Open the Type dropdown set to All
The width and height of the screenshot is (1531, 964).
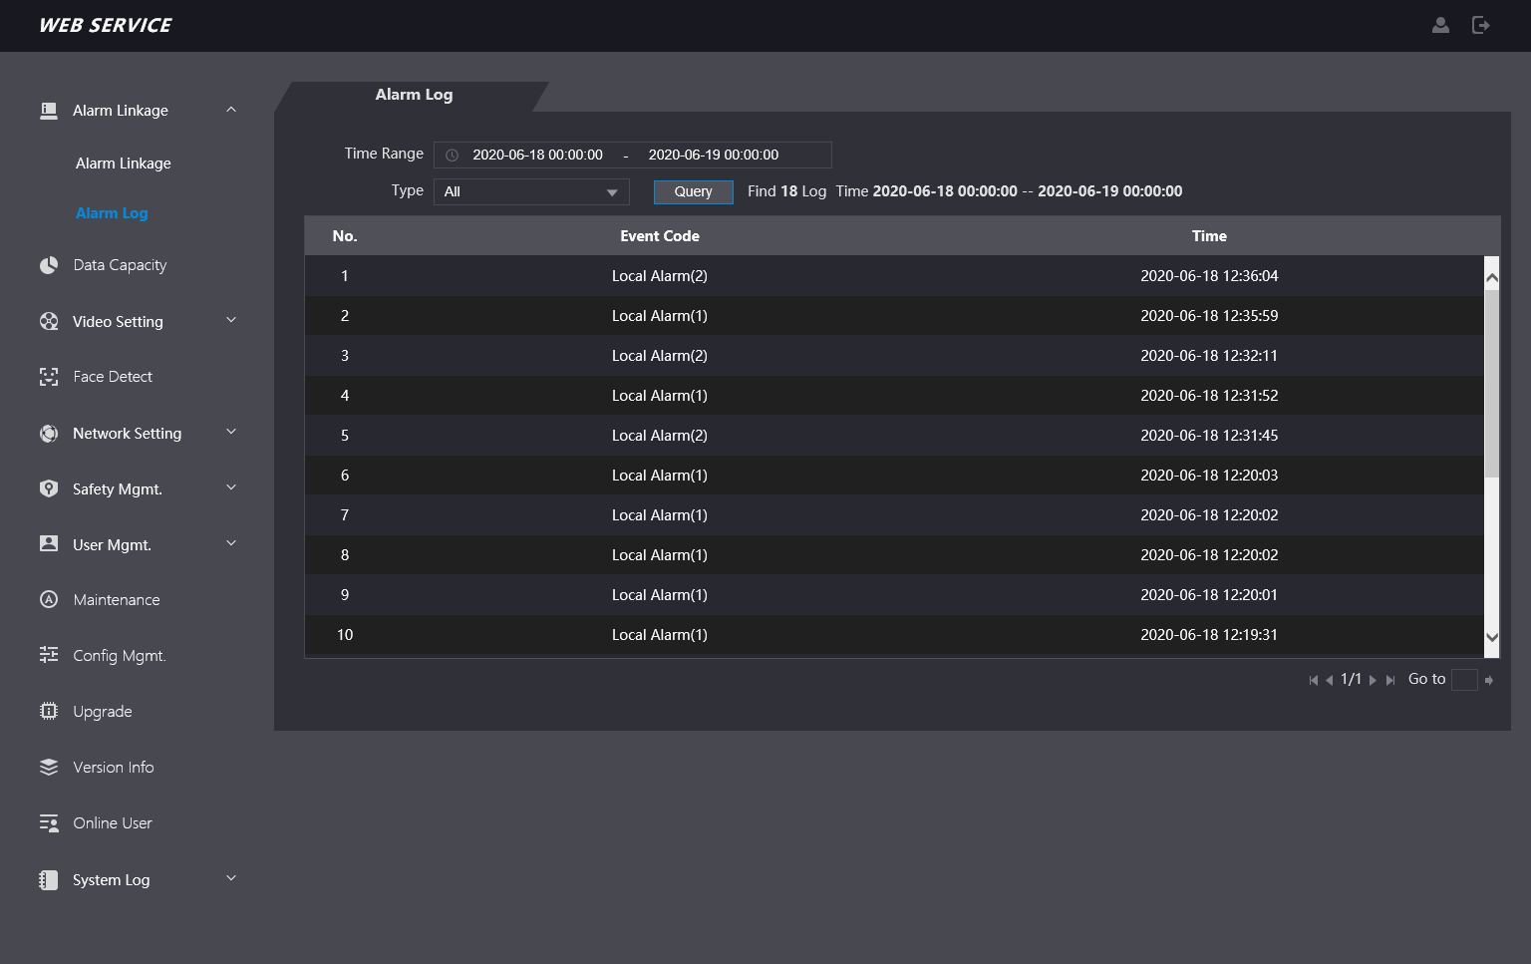pyautogui.click(x=531, y=191)
